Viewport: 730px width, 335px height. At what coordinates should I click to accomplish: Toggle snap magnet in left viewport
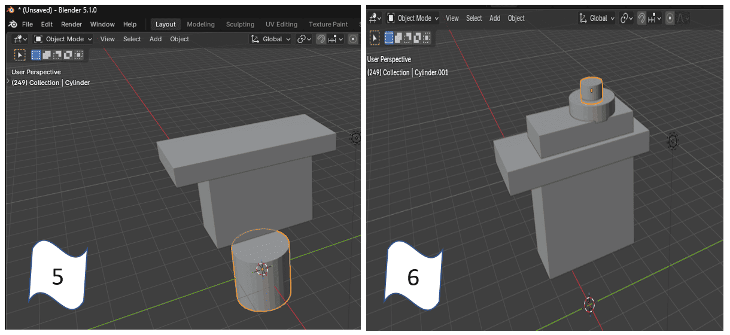[x=321, y=39]
